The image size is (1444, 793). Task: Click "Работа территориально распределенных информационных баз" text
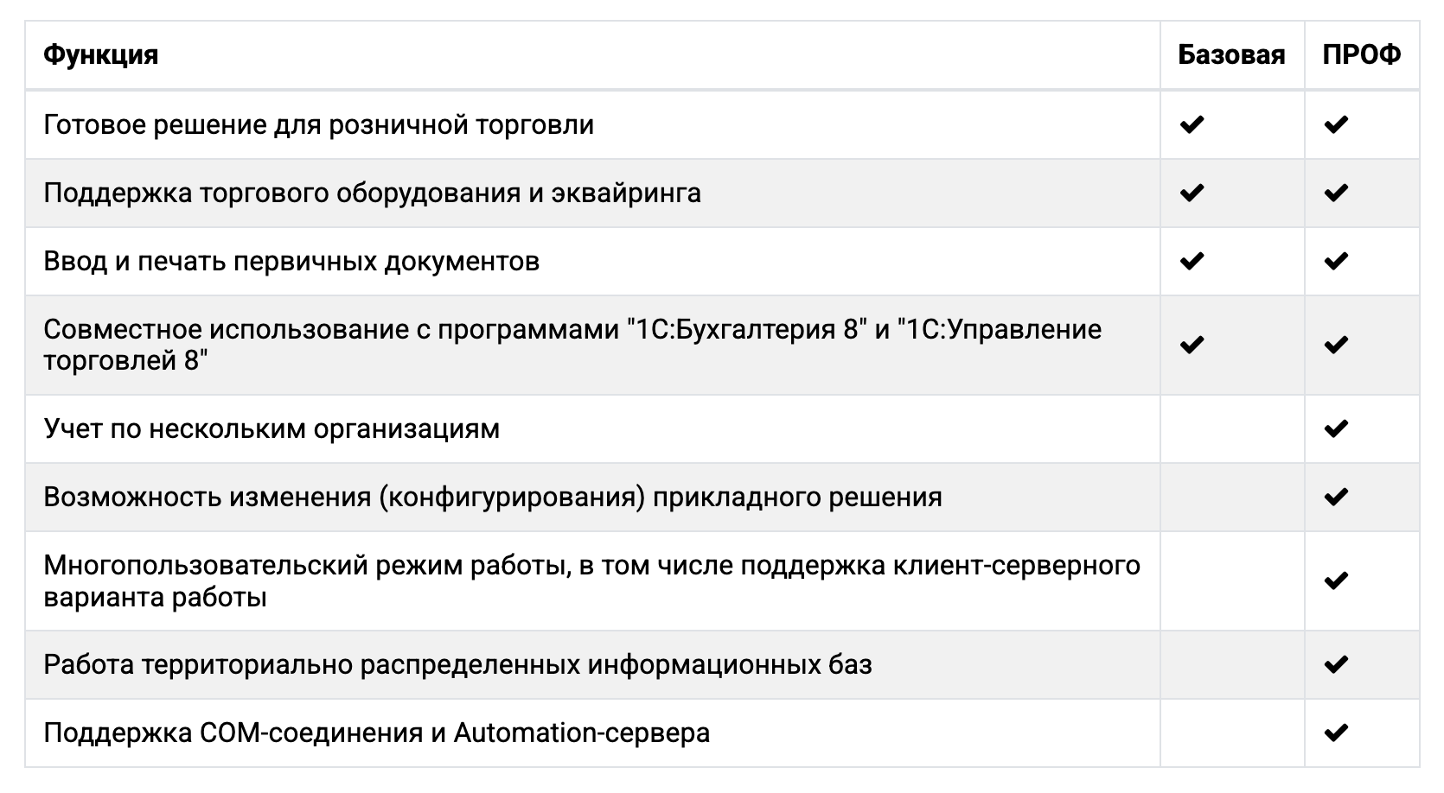[x=457, y=665]
